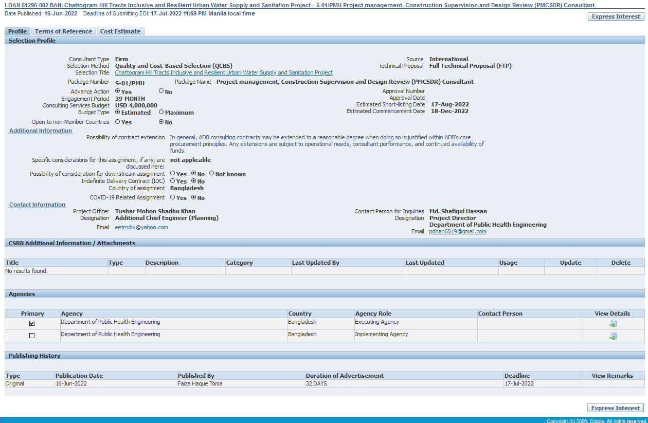This screenshot has width=648, height=423.
Task: Click the Contact Information section heading
Action: pyautogui.click(x=38, y=205)
